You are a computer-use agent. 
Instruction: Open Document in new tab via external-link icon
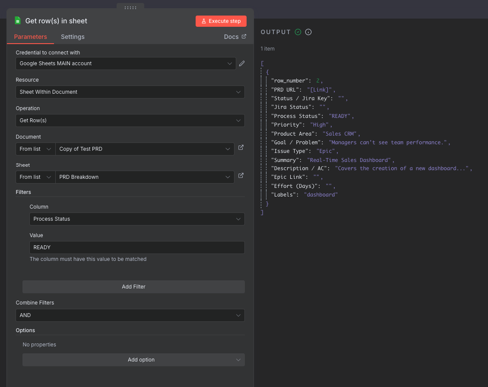click(241, 147)
